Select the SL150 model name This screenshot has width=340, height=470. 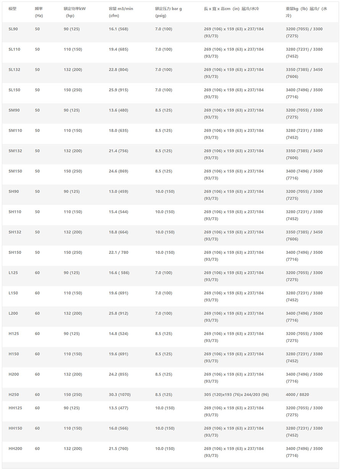[x=15, y=90]
